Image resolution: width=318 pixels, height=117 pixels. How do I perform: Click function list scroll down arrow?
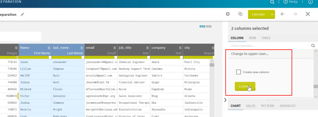(x=316, y=96)
